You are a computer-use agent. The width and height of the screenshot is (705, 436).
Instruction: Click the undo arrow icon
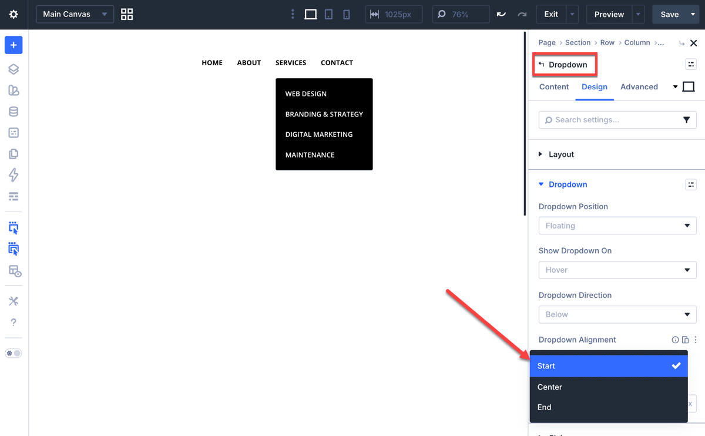tap(501, 14)
